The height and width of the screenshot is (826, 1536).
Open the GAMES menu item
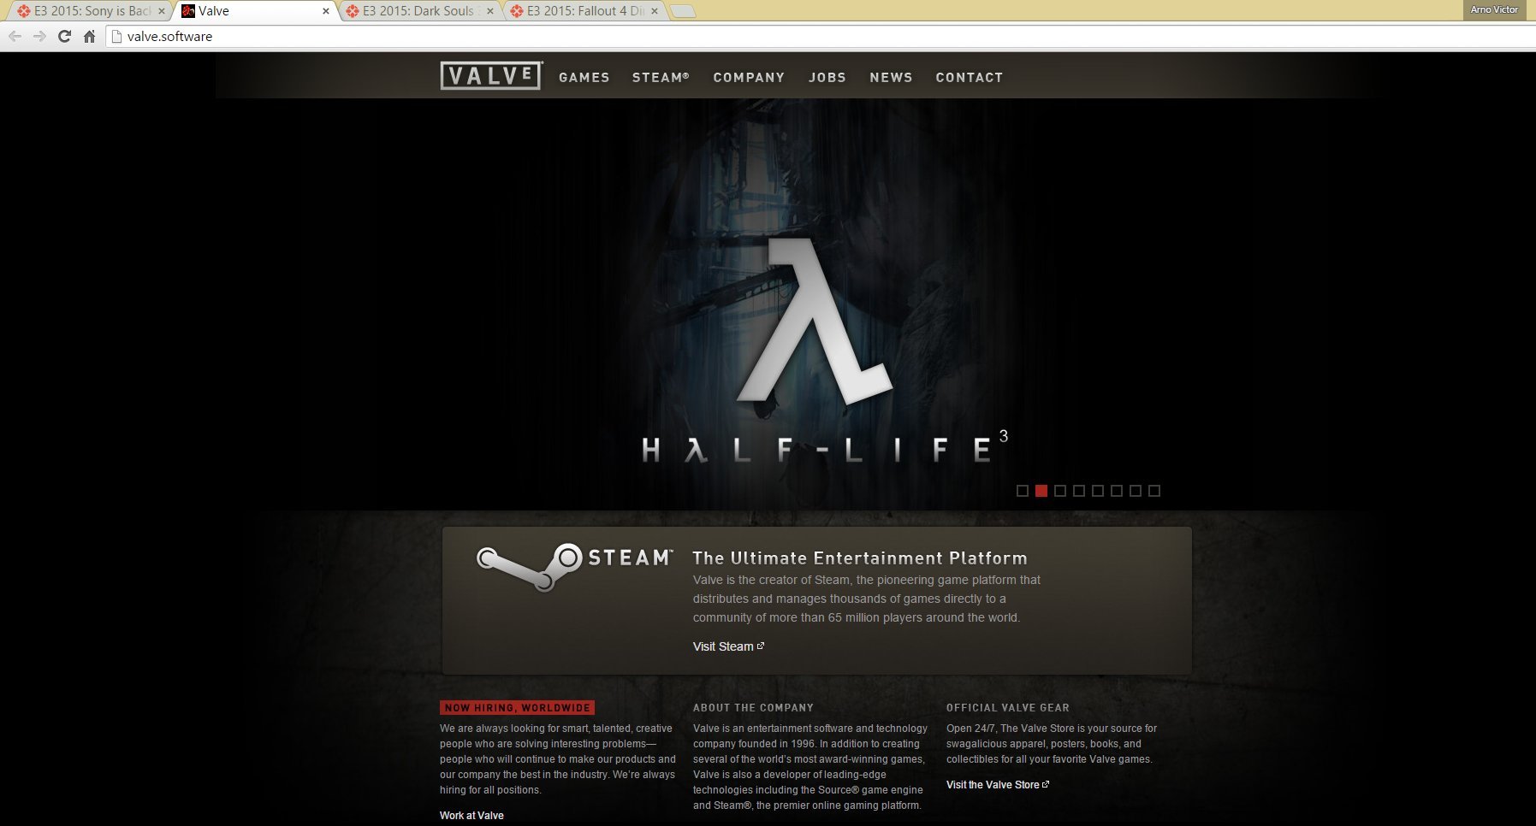584,77
